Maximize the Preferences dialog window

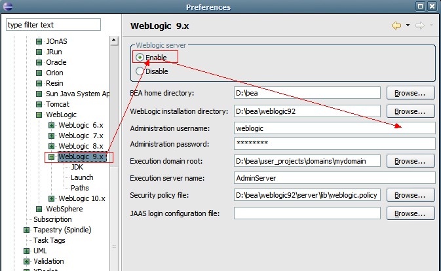pyautogui.click(x=421, y=7)
